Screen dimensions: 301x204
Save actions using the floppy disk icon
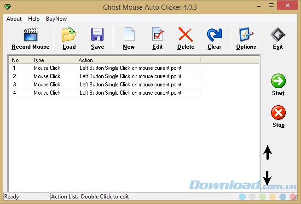[x=97, y=34]
